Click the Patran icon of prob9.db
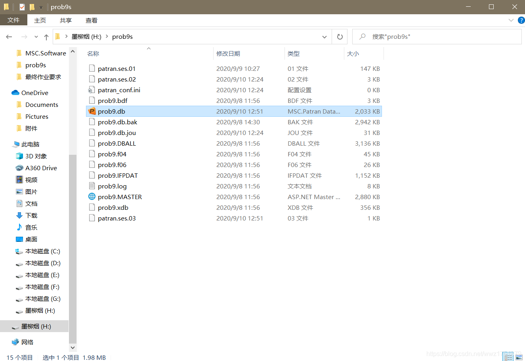Viewport: 525px width, 361px height. pos(92,111)
